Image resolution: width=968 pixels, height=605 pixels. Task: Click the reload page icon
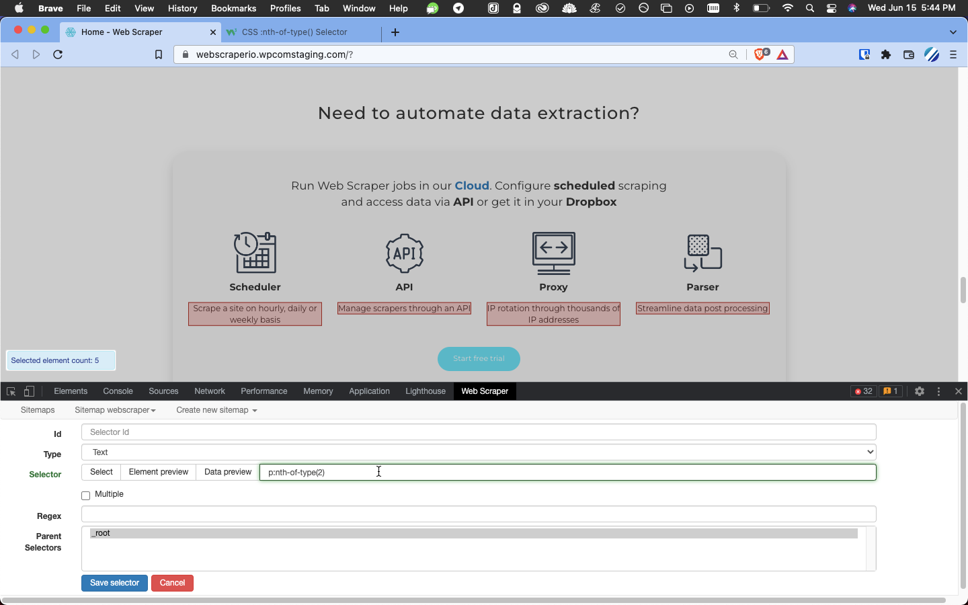point(58,54)
